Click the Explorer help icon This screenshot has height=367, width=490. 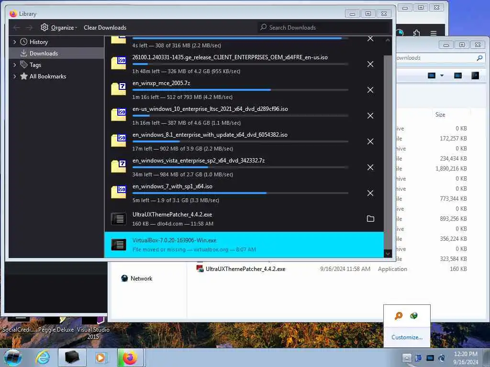pyautogui.click(x=475, y=76)
